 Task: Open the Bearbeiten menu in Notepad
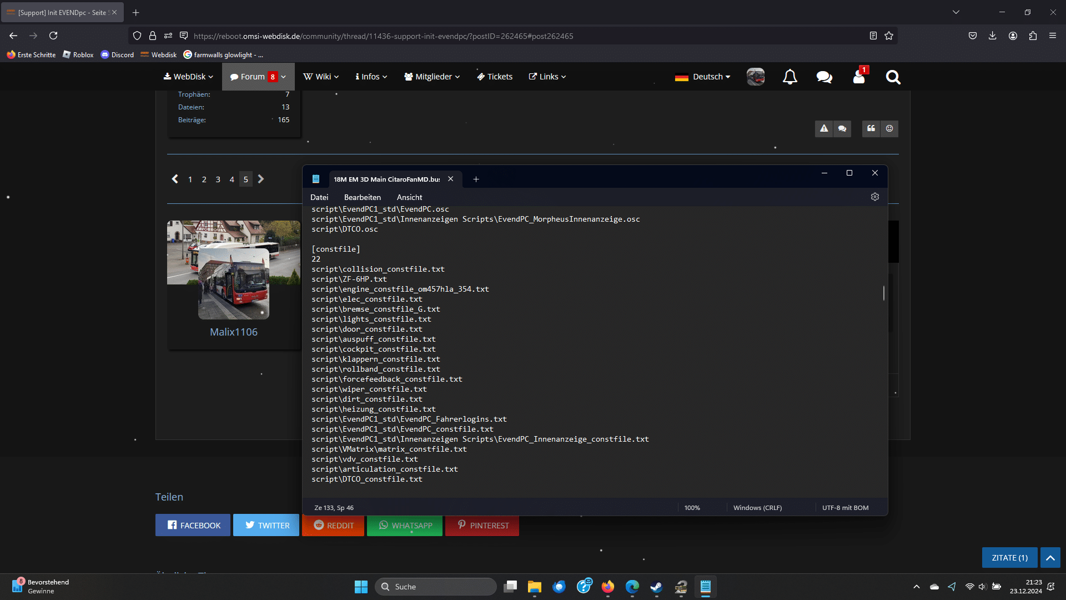point(362,197)
